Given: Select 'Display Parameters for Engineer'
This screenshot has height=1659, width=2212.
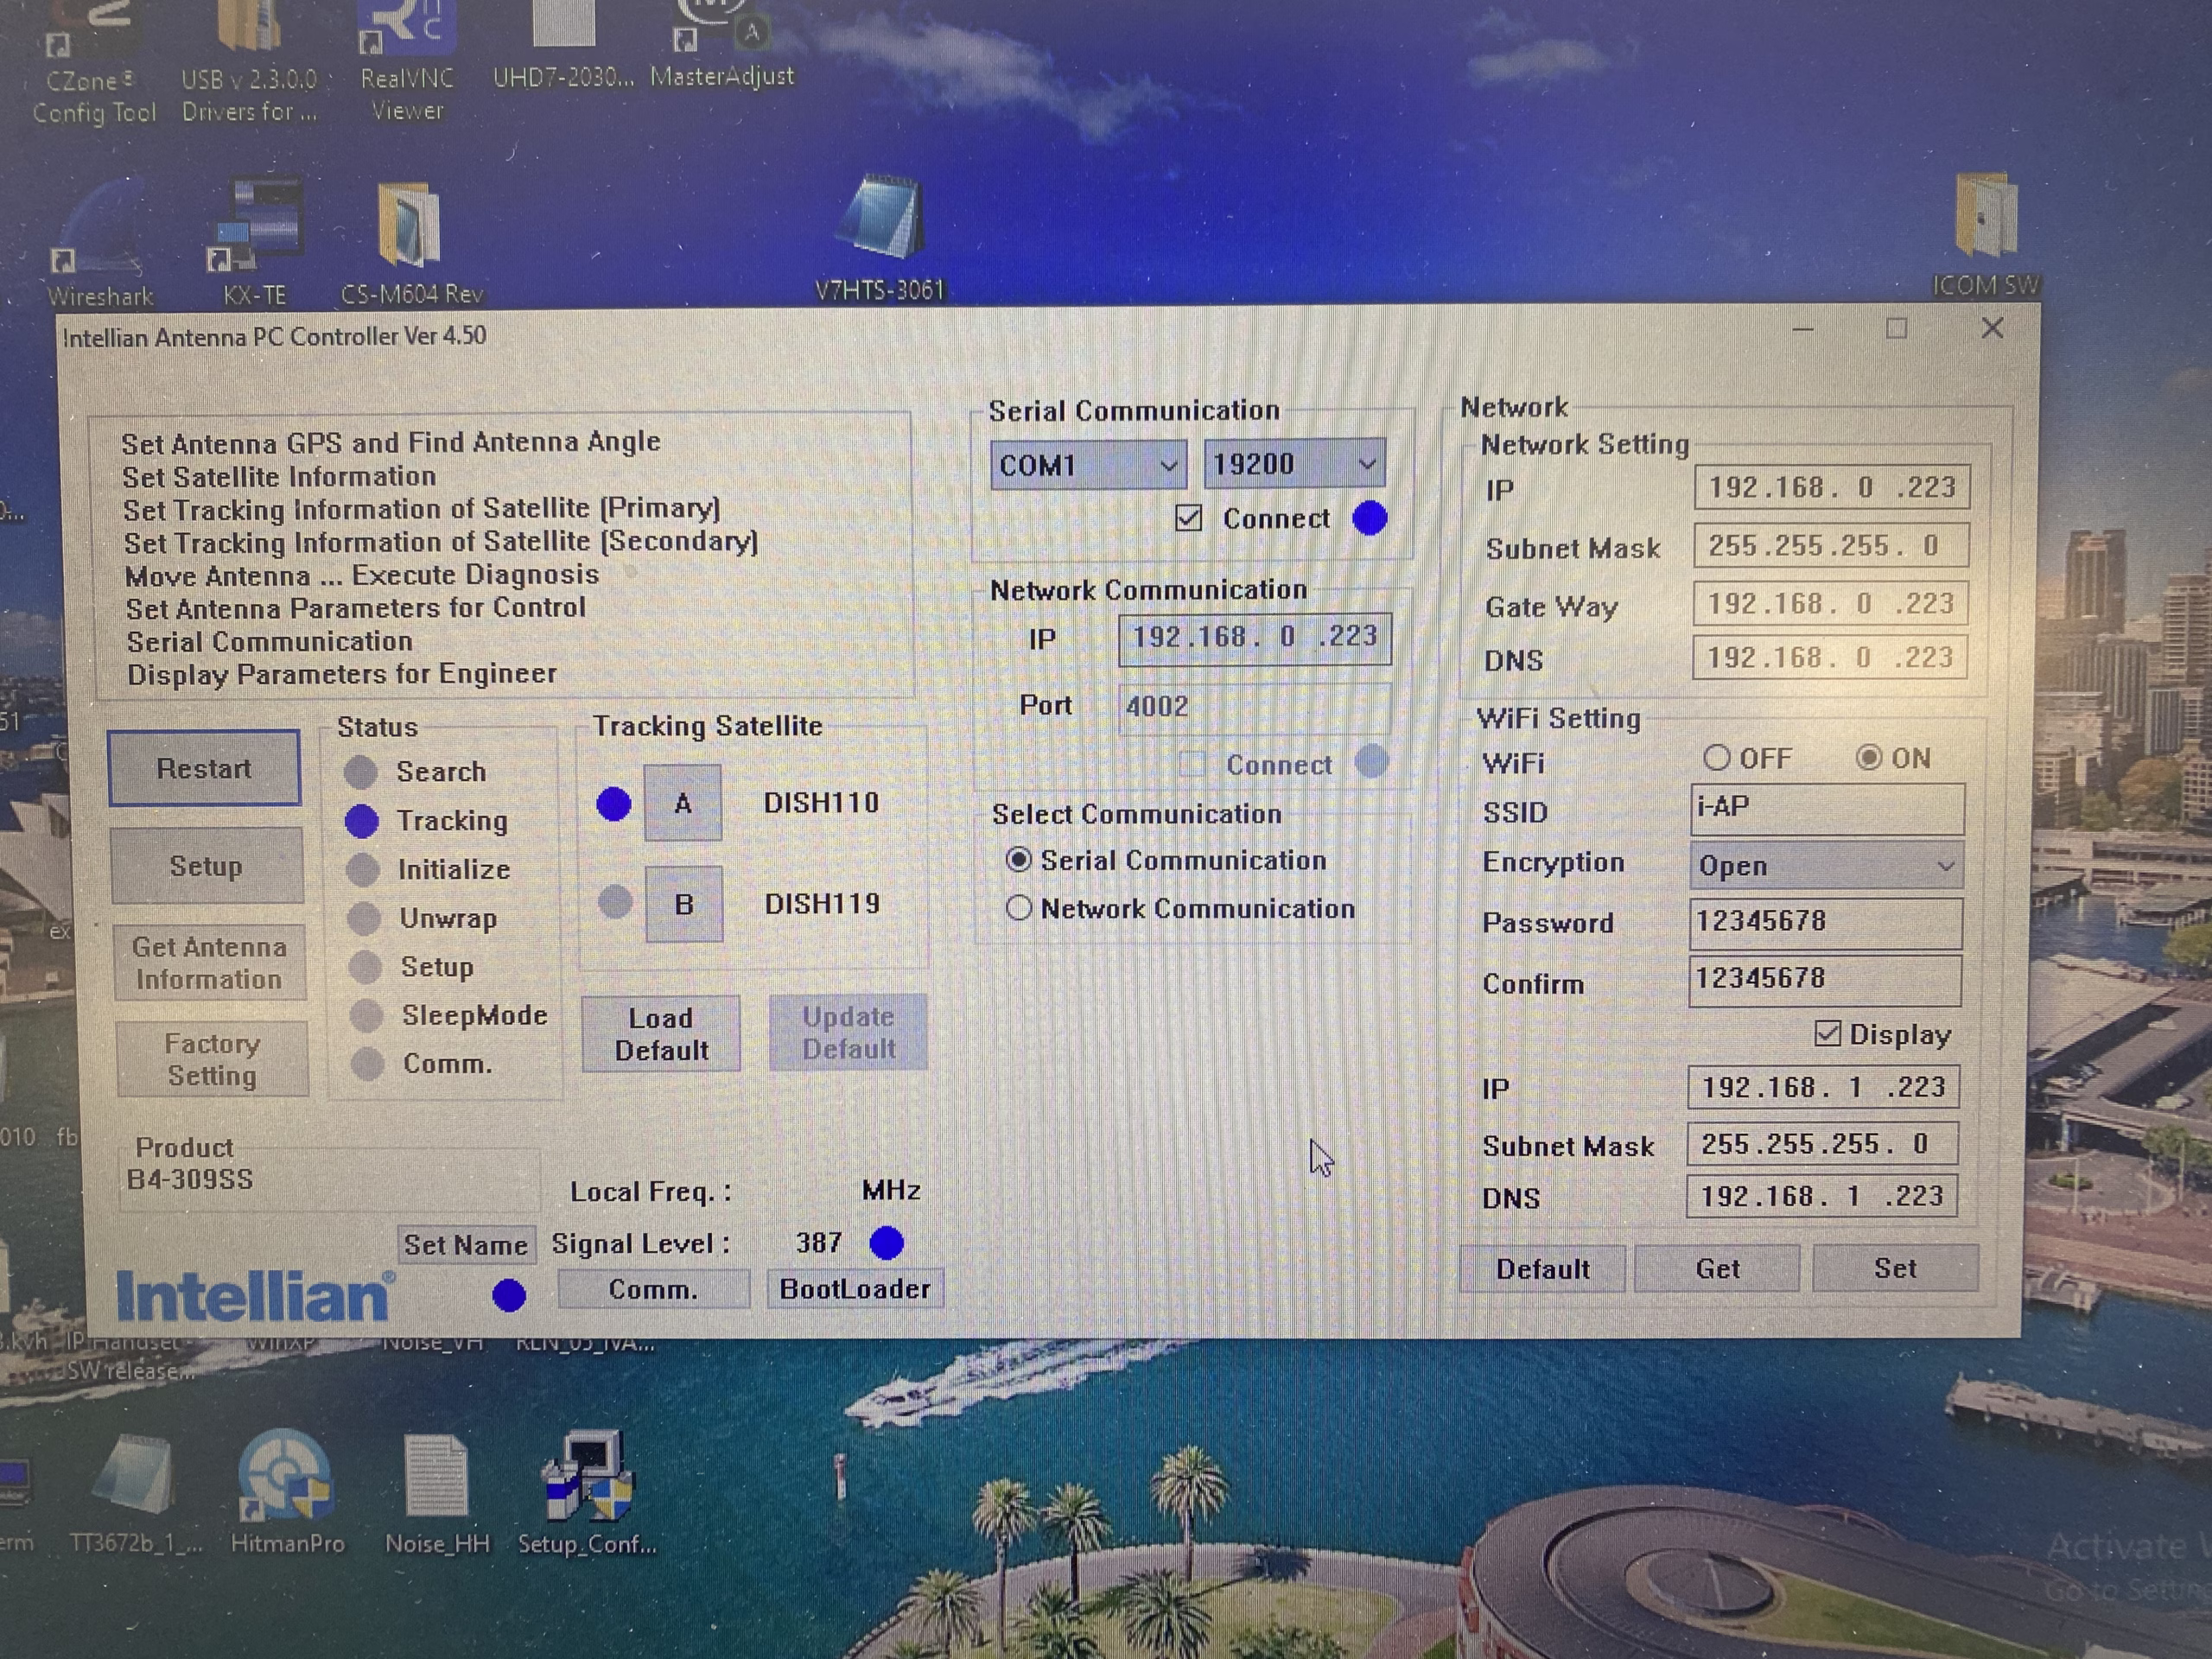Looking at the screenshot, I should pos(342,674).
